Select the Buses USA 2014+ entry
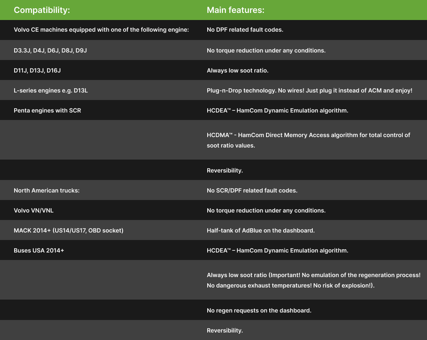 coord(39,250)
